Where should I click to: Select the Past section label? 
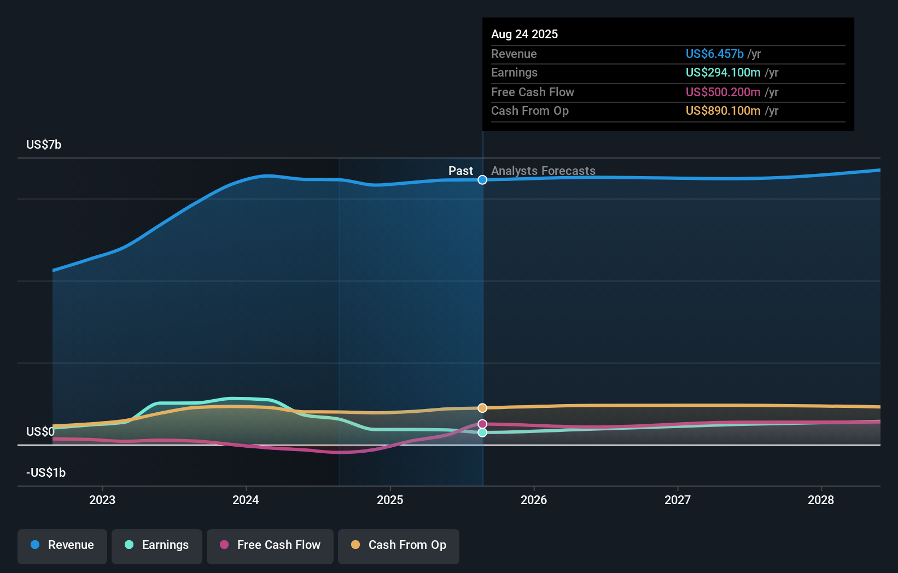(x=460, y=171)
